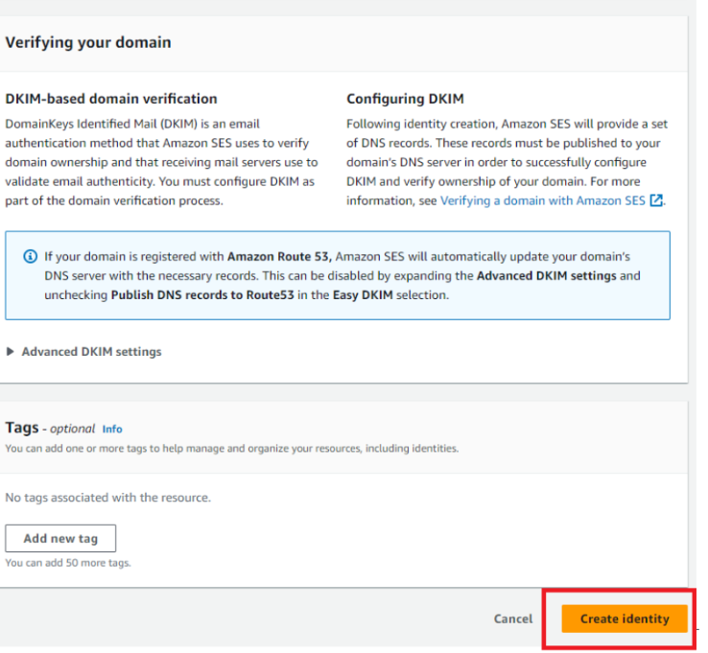Click the No tags associated message

pyautogui.click(x=107, y=498)
